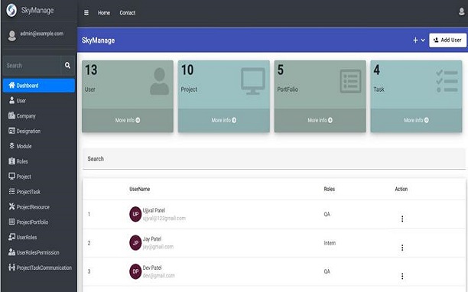Viewport: 468px width, 292px height.
Task: Open the Contact link in the top bar
Action: click(x=128, y=13)
